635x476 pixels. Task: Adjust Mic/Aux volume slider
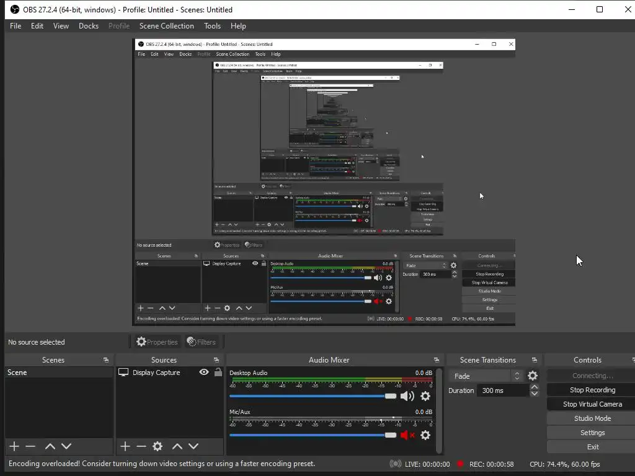point(313,435)
